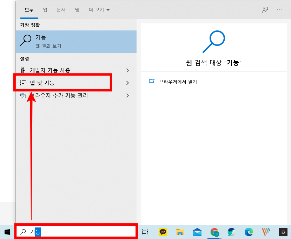This screenshot has width=291, height=239.
Task: Open 개발자 기능 사용 setting
Action: click(x=76, y=70)
